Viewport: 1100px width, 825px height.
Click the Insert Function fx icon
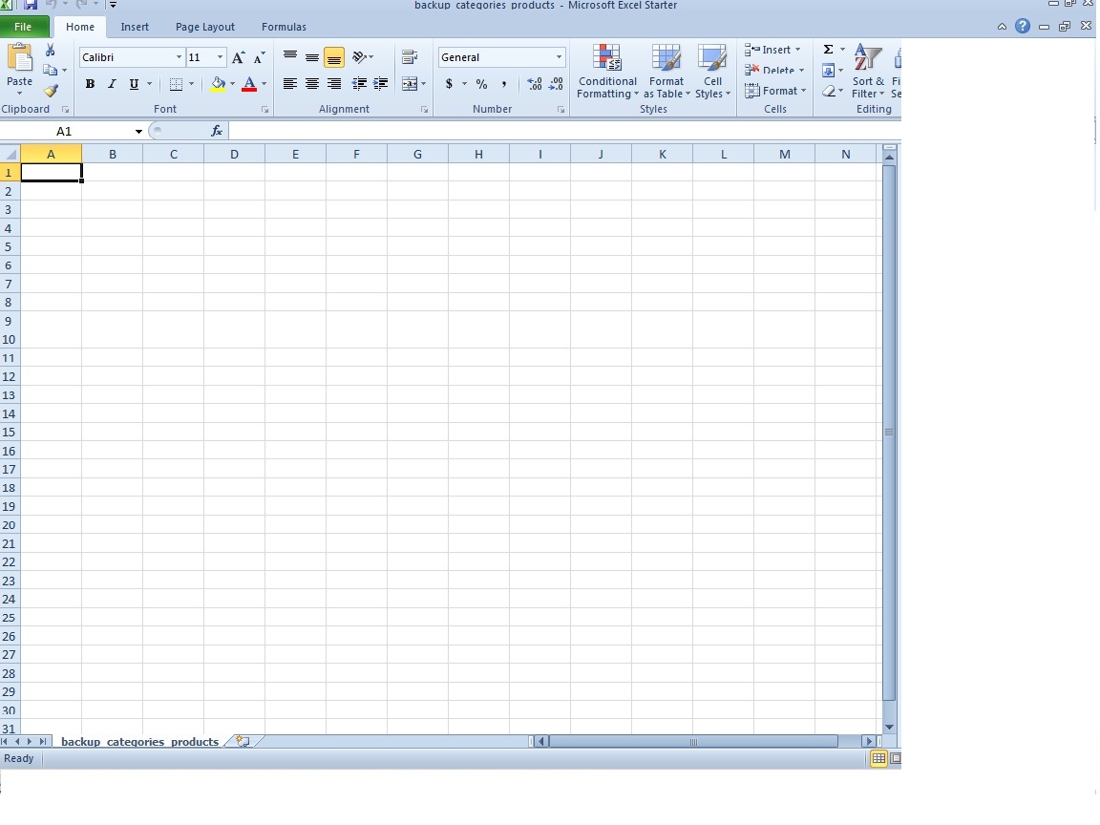[216, 131]
